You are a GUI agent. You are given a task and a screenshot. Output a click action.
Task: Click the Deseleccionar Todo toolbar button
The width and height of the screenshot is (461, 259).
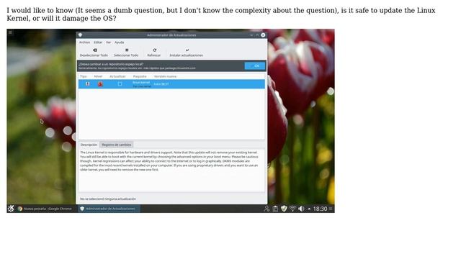point(94,53)
